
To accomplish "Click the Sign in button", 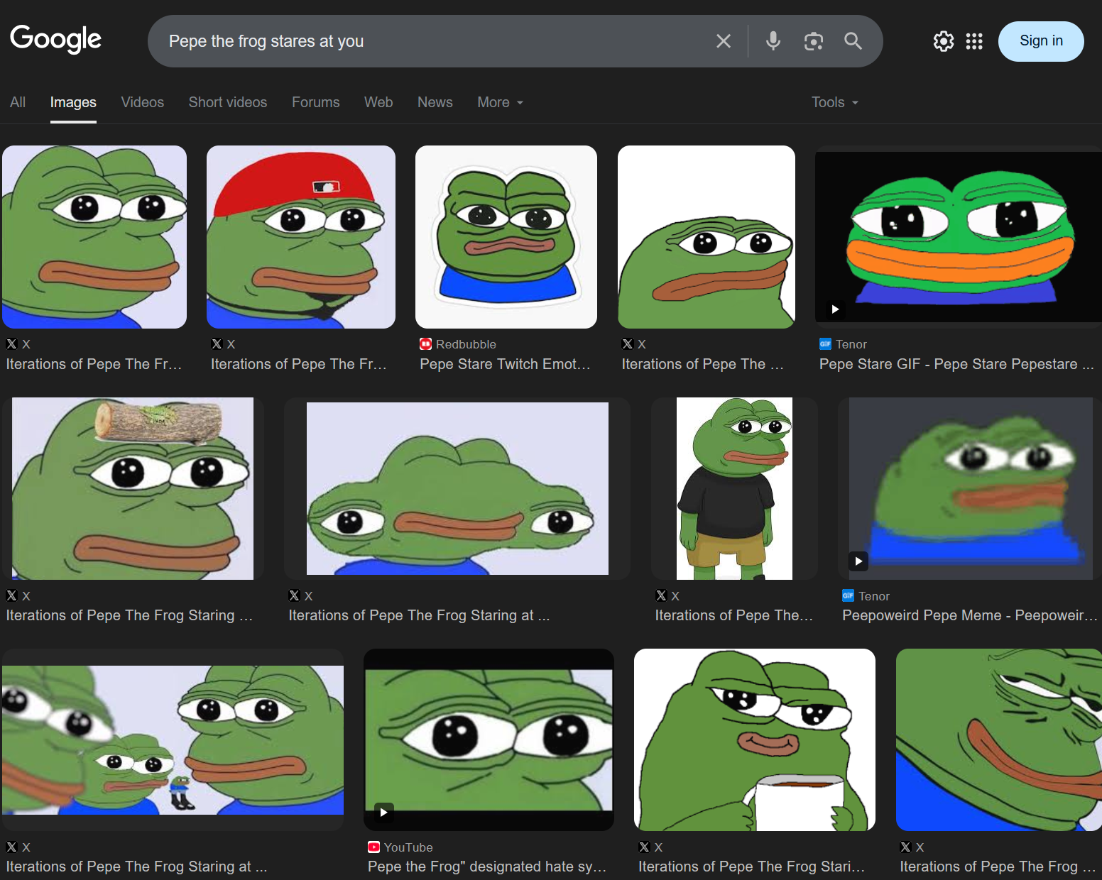I will tap(1041, 41).
